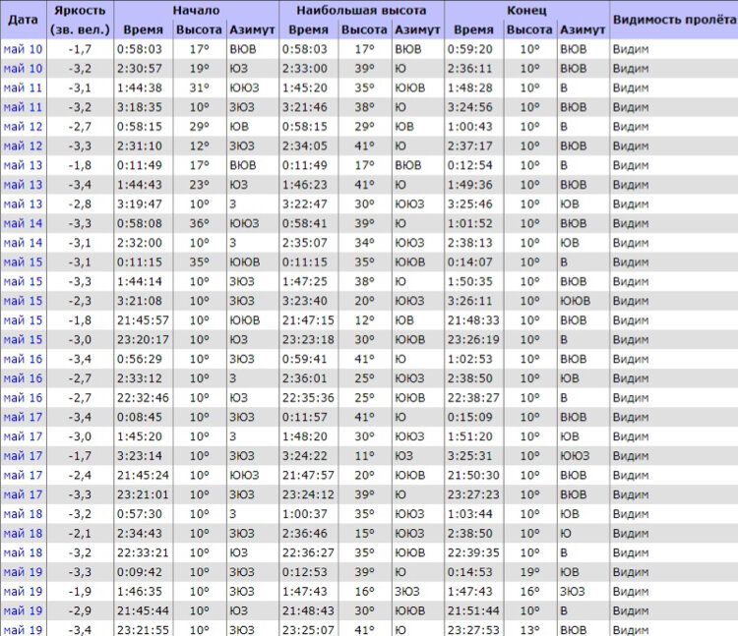Screen dimensions: 738x636
Task: Click the peak time cell 1:00:37
Action: pos(308,514)
